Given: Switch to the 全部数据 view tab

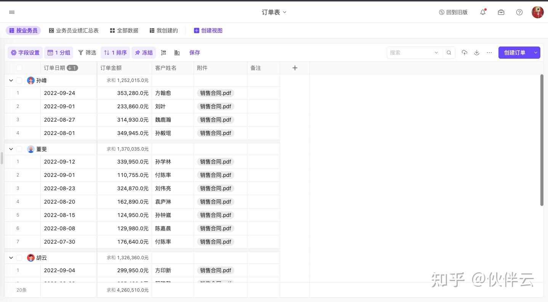Looking at the screenshot, I should coord(124,31).
